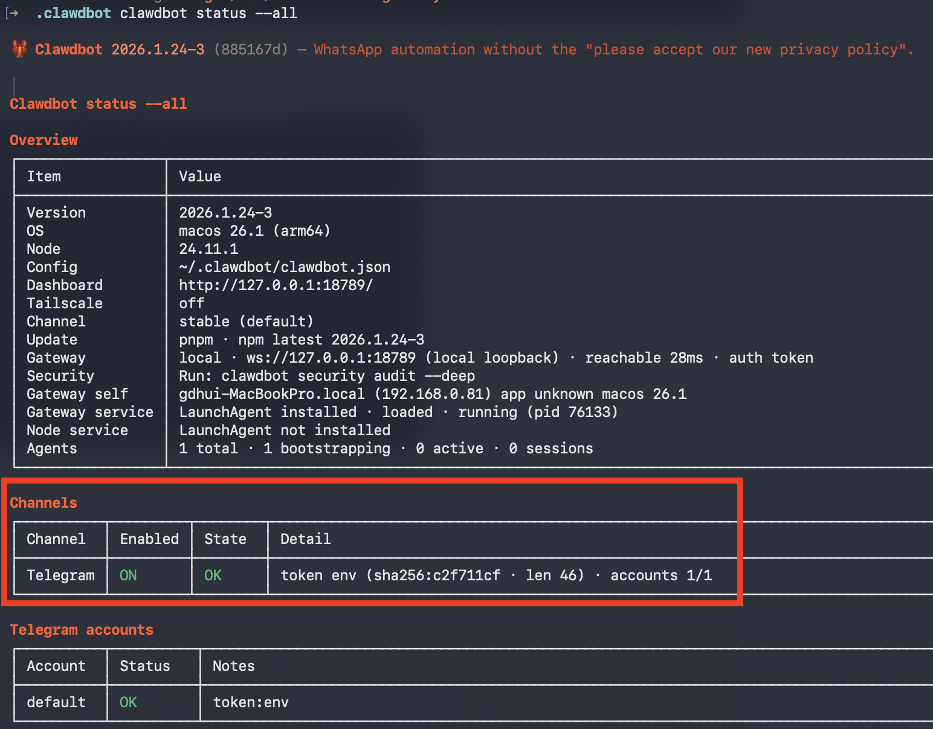Select the "OS" row label

click(x=35, y=231)
